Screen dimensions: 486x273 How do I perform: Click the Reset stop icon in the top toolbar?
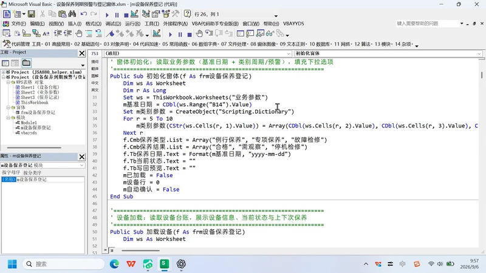126,15
